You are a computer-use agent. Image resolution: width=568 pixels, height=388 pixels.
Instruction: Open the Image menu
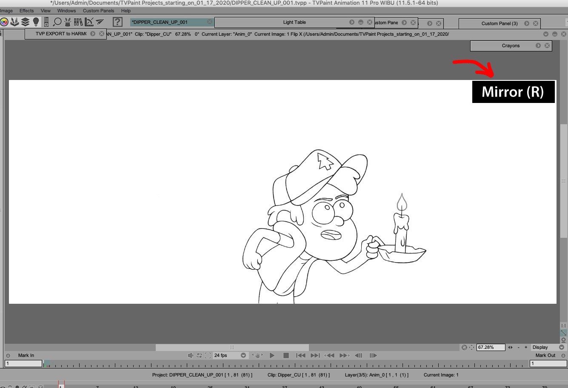point(6,11)
